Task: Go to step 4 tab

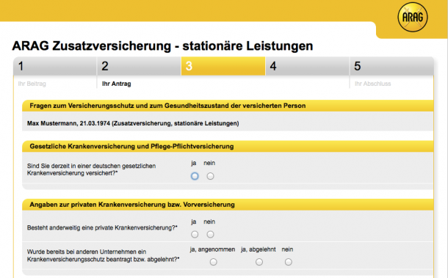Action: pyautogui.click(x=307, y=66)
